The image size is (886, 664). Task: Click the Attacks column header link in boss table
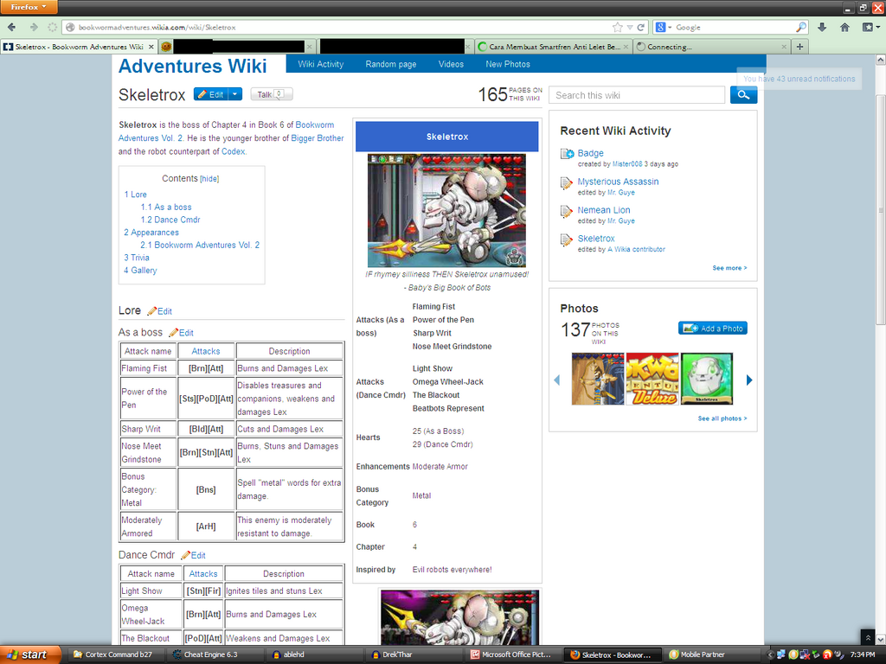[206, 351]
